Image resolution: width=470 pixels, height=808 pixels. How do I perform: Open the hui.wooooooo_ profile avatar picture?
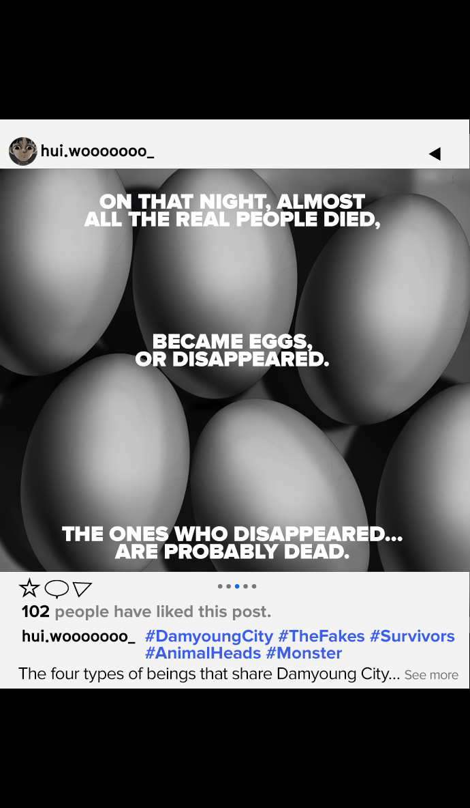tap(22, 151)
